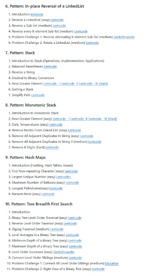Image resolution: width=150 pixels, height=276 pixels.
Task: Click Leetcode - III (Hard) link under Monotonic Stack
Action: (103, 119)
